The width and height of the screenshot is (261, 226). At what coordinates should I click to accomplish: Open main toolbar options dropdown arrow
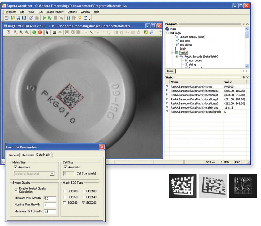point(90,19)
